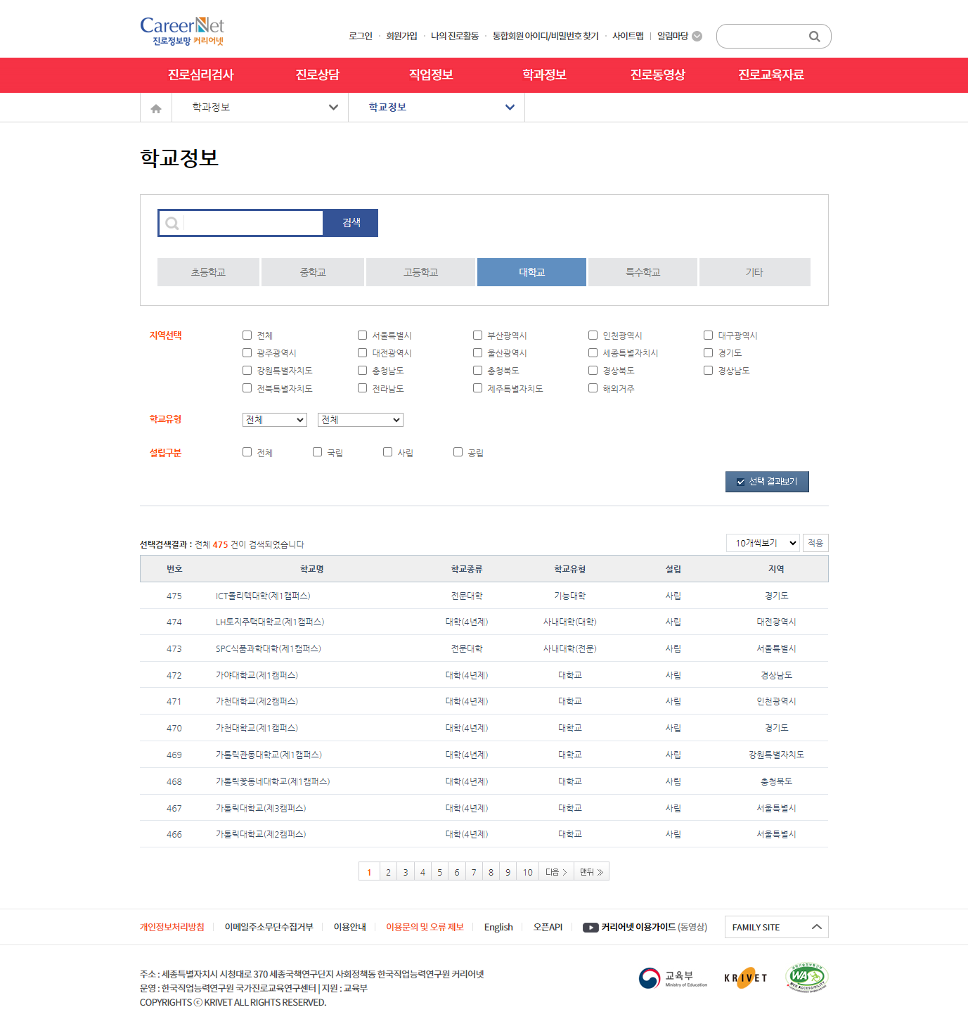Image resolution: width=968 pixels, height=1031 pixels.
Task: Open the first 학교유형 전체 dropdown
Action: click(275, 420)
